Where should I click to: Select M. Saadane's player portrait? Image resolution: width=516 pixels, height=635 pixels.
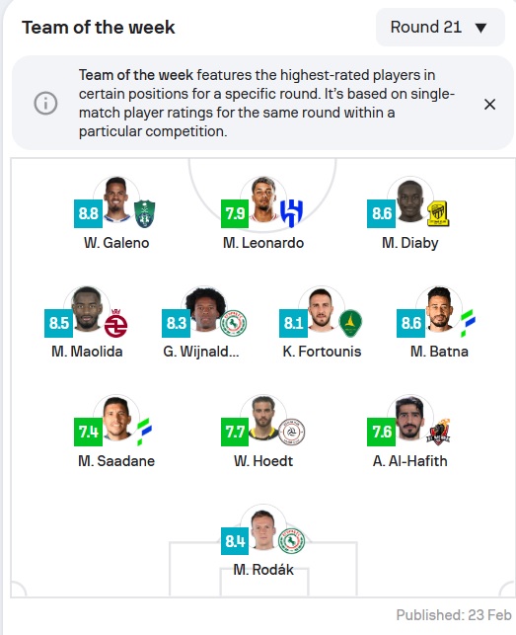(116, 419)
